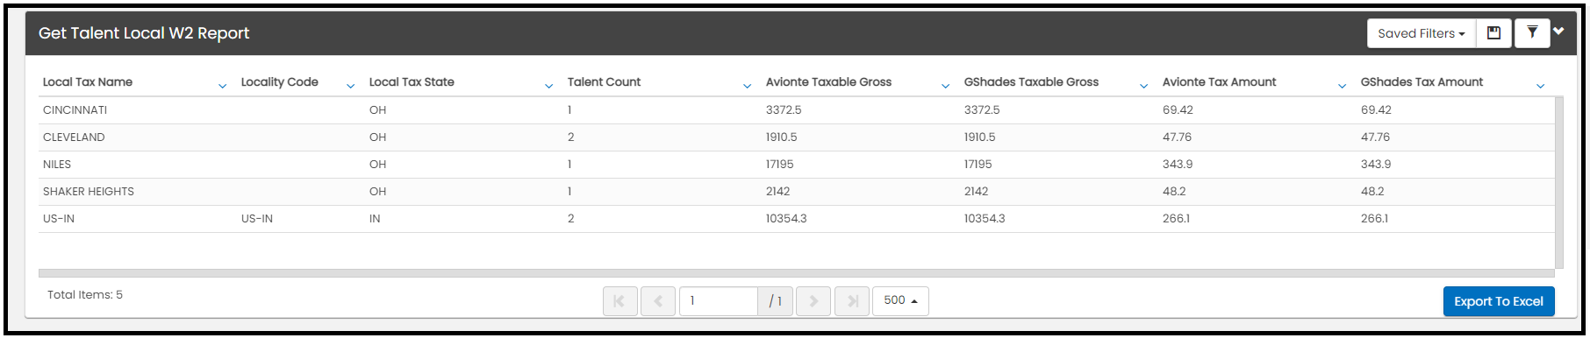This screenshot has height=338, width=1590.
Task: Select the CLEVELAND row name cell
Action: coord(74,137)
